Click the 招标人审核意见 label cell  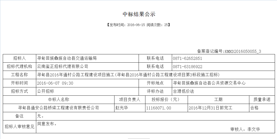19,127
